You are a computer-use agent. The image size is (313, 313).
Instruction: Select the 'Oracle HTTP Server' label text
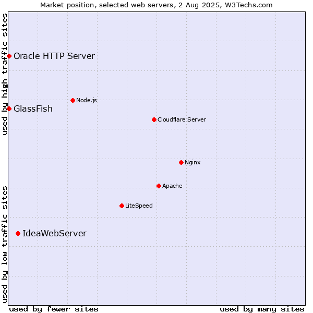click(x=54, y=56)
